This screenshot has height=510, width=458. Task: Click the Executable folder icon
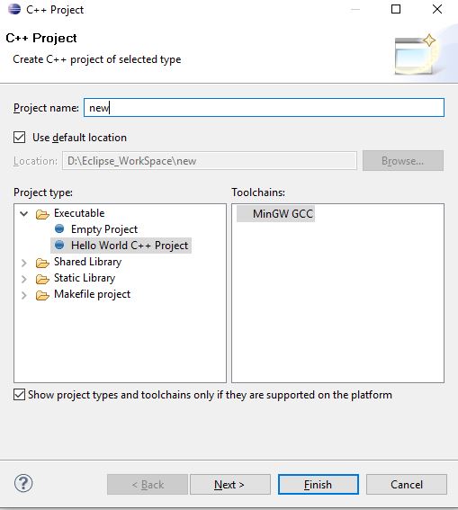42,214
